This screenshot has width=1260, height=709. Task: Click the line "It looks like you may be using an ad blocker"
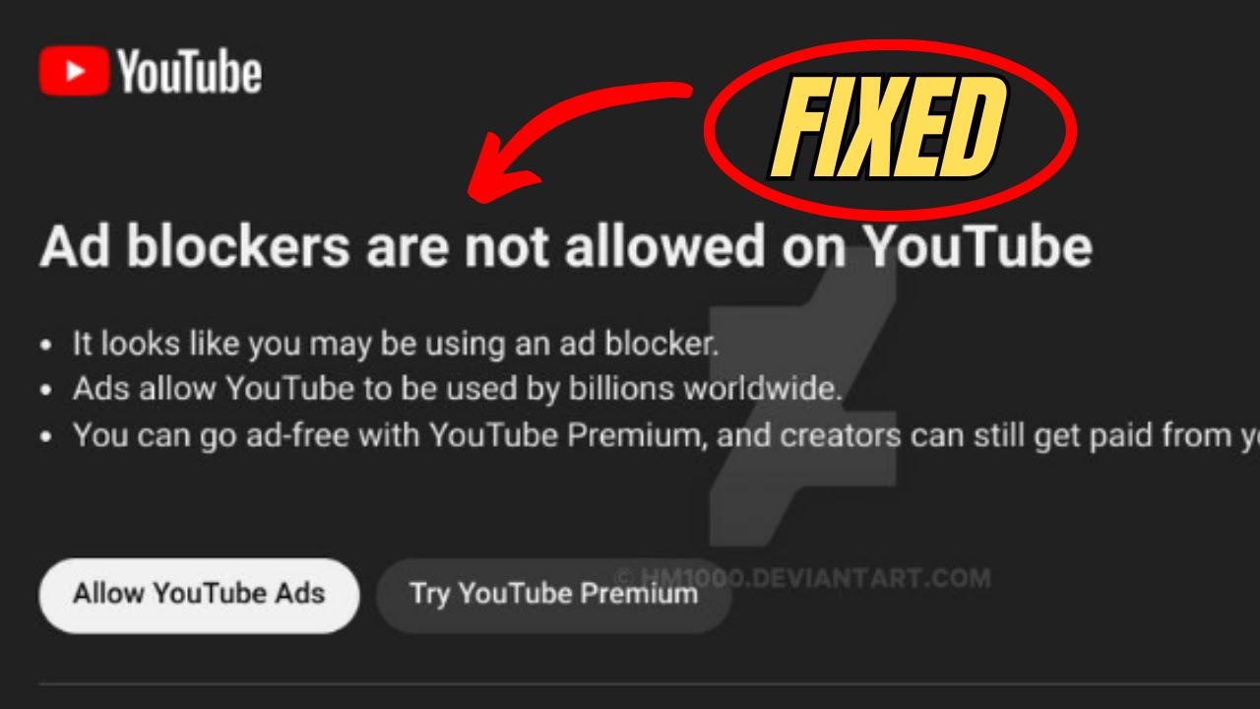(396, 345)
